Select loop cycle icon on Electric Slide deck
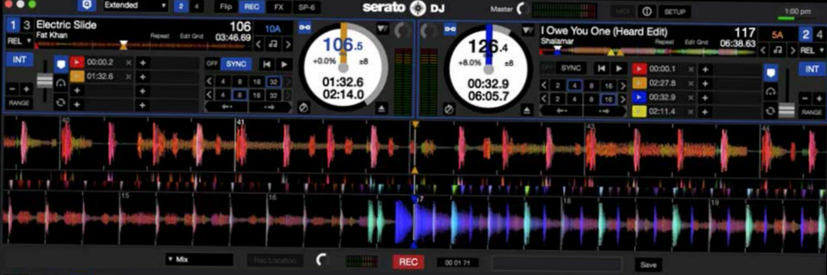Image resolution: width=827 pixels, height=275 pixels. [61, 102]
